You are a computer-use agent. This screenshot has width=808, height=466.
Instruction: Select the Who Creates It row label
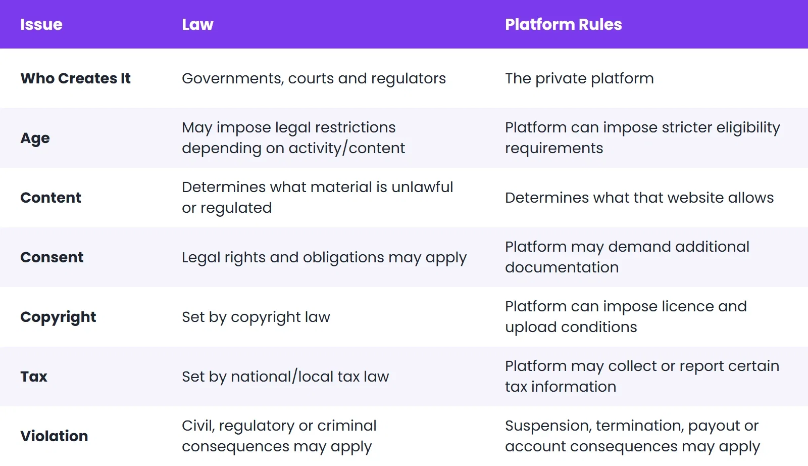coord(75,78)
